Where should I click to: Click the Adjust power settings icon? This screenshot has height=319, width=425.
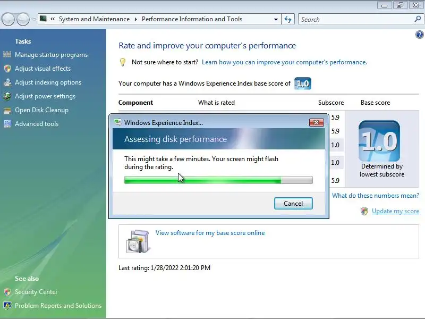(x=7, y=96)
